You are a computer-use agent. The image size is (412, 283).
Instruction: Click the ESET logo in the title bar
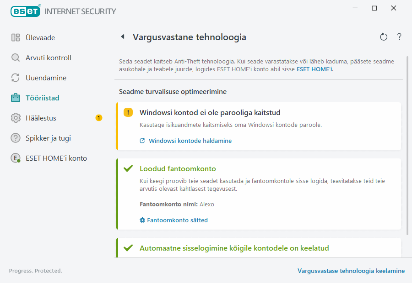pos(25,11)
